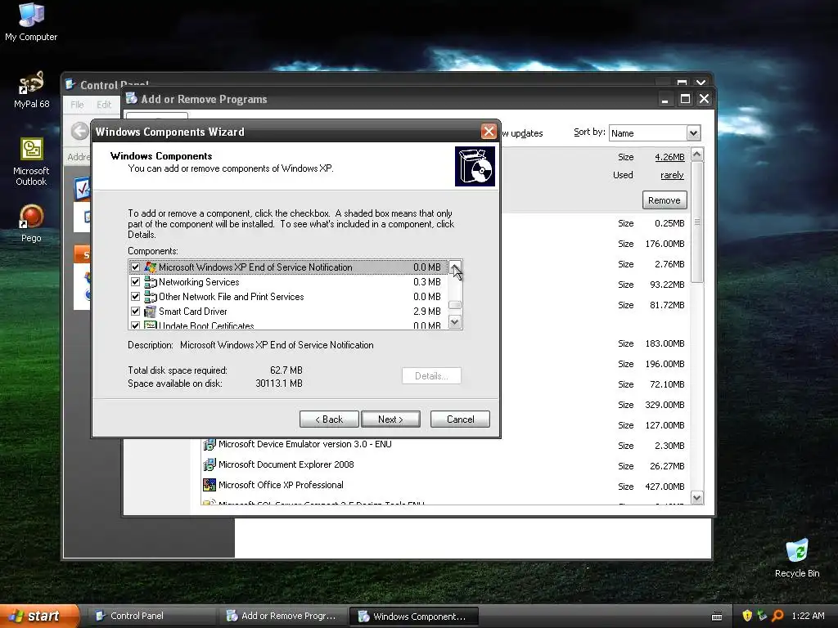Image resolution: width=838 pixels, height=628 pixels.
Task: Uncheck Microsoft Windows XP End of Service Notification
Action: (x=135, y=267)
